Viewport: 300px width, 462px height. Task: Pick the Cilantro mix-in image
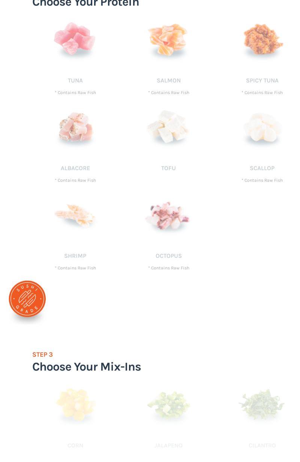click(x=262, y=405)
